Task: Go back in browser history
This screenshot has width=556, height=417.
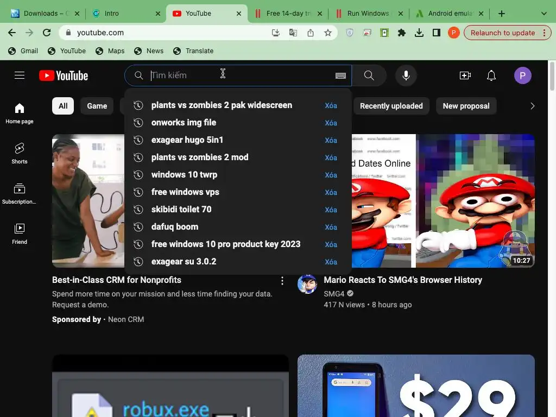Action: (12, 33)
